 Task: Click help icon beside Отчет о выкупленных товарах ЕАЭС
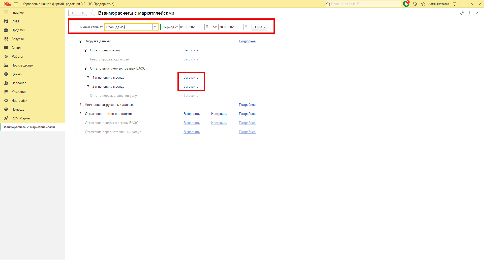pos(85,68)
